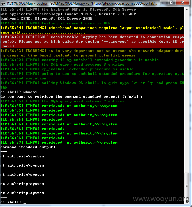Viewport: 192px width, 207px height.
Task: Click the yellow time-based comparison WARNING line
Action: click(92, 30)
